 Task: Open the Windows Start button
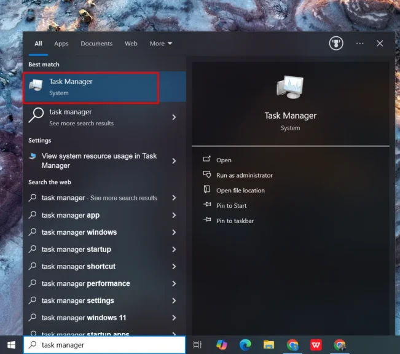point(11,345)
